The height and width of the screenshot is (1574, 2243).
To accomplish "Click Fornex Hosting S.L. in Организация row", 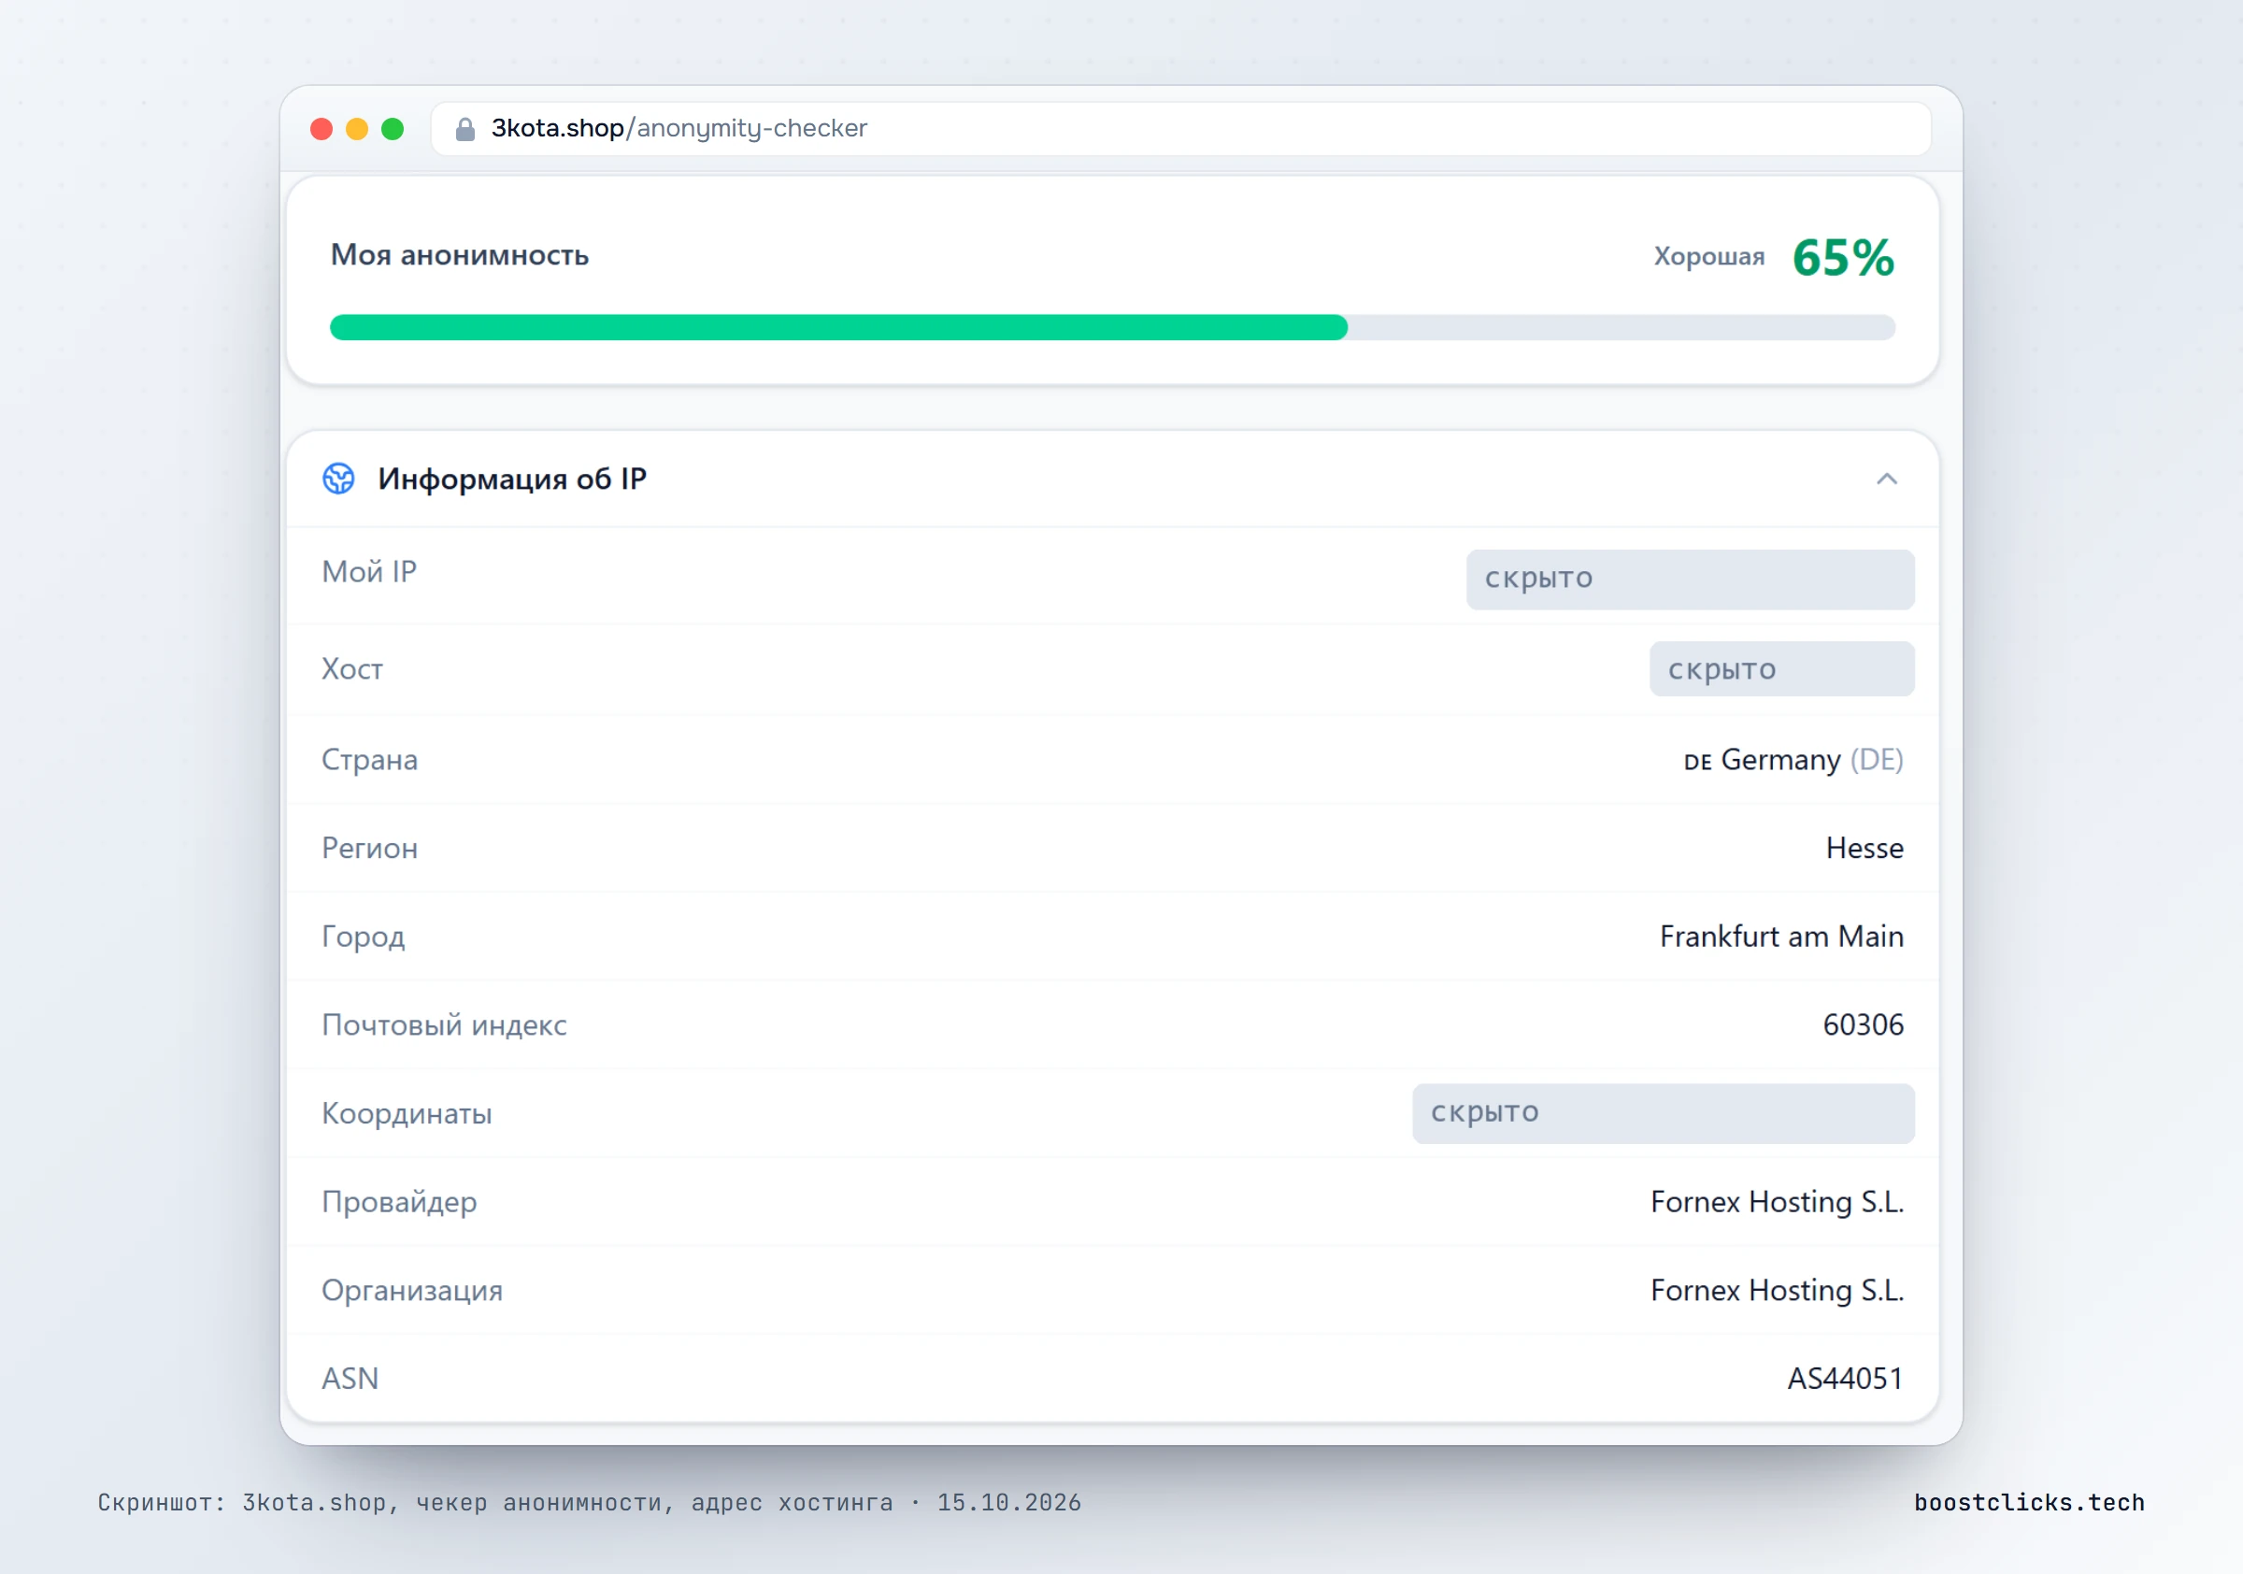I will (x=1778, y=1291).
